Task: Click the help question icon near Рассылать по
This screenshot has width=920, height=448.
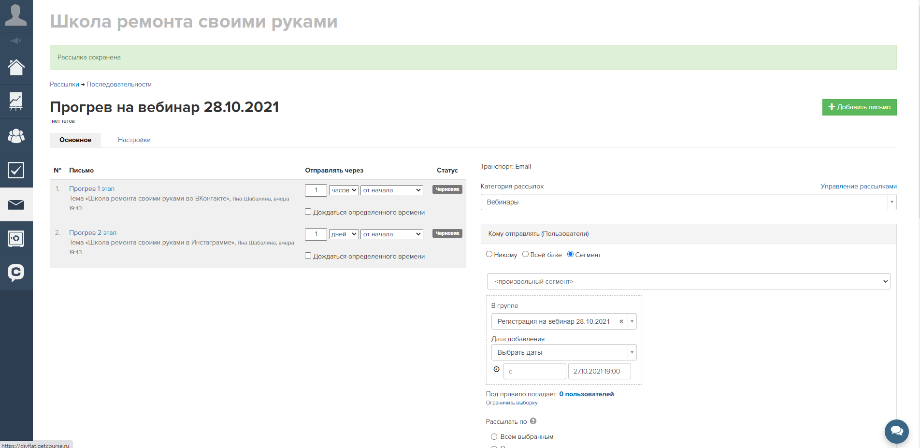Action: click(x=533, y=421)
